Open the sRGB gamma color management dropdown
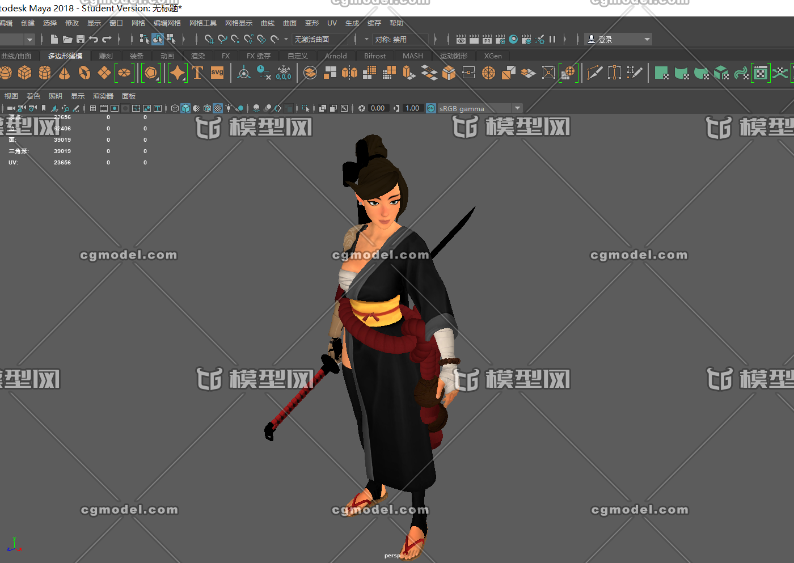 click(517, 108)
